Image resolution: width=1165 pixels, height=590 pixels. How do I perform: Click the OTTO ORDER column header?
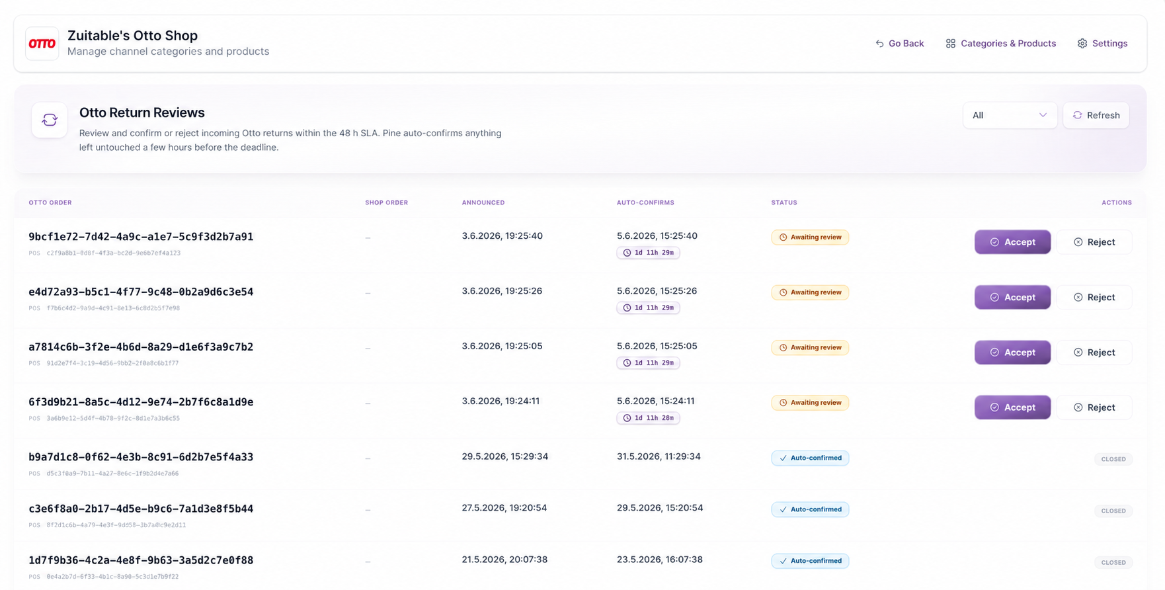point(50,202)
